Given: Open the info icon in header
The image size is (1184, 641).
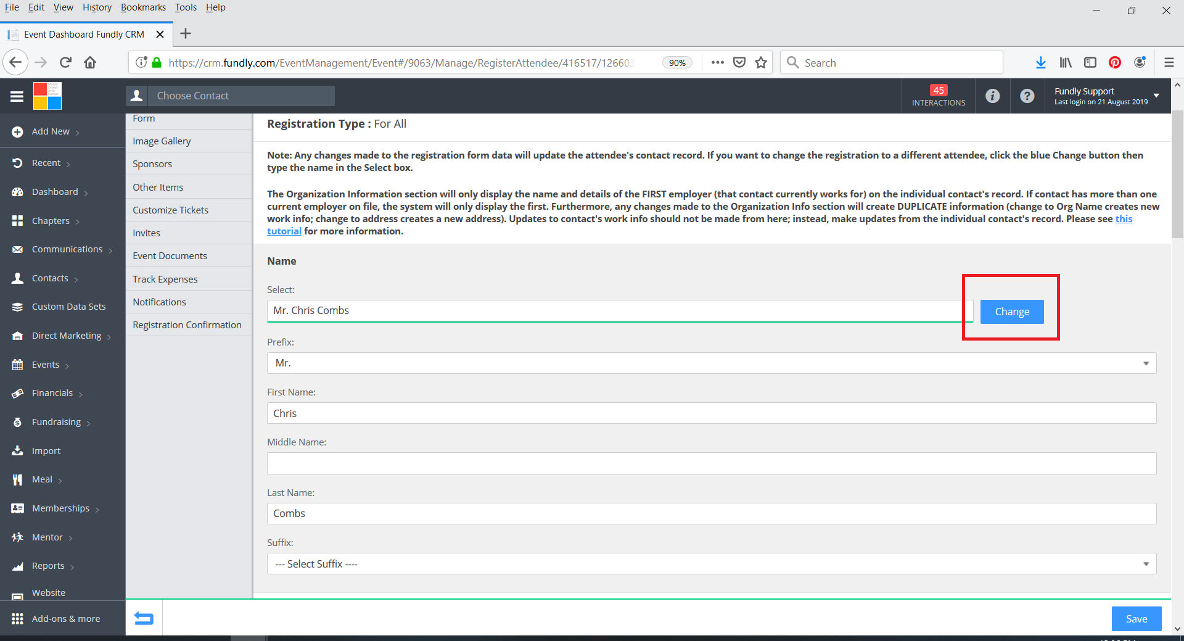Looking at the screenshot, I should [x=992, y=96].
